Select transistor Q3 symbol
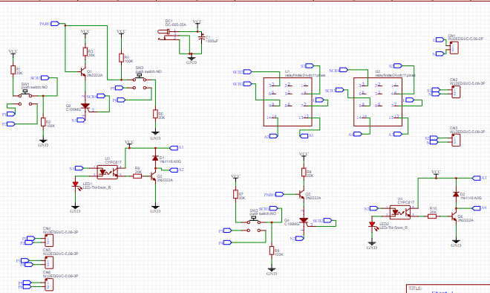 point(153,176)
